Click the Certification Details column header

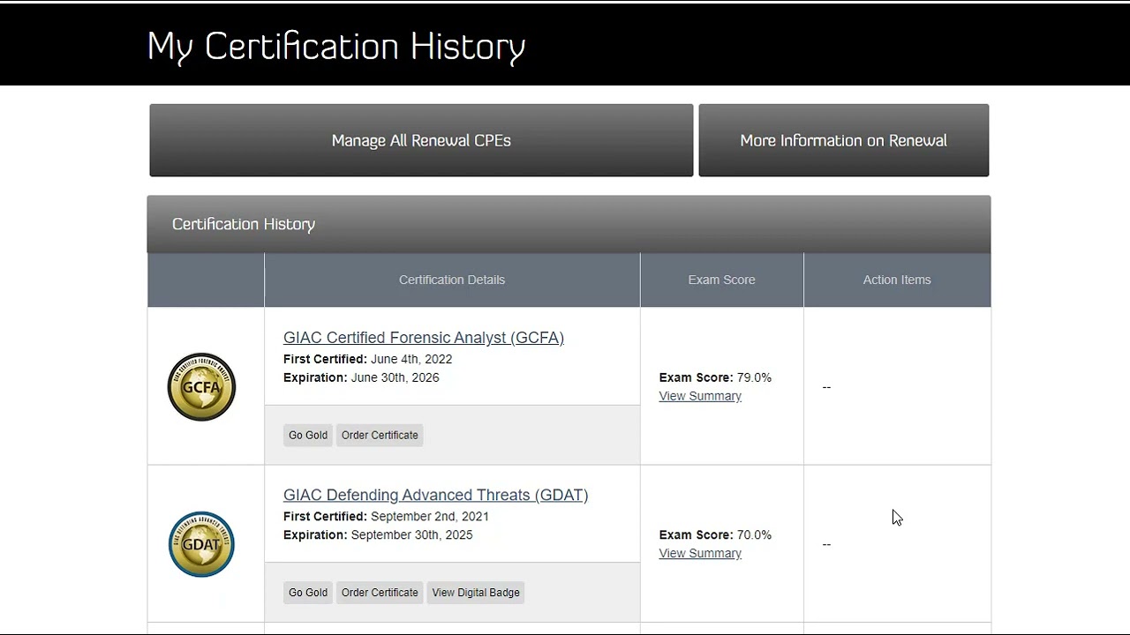pos(452,280)
